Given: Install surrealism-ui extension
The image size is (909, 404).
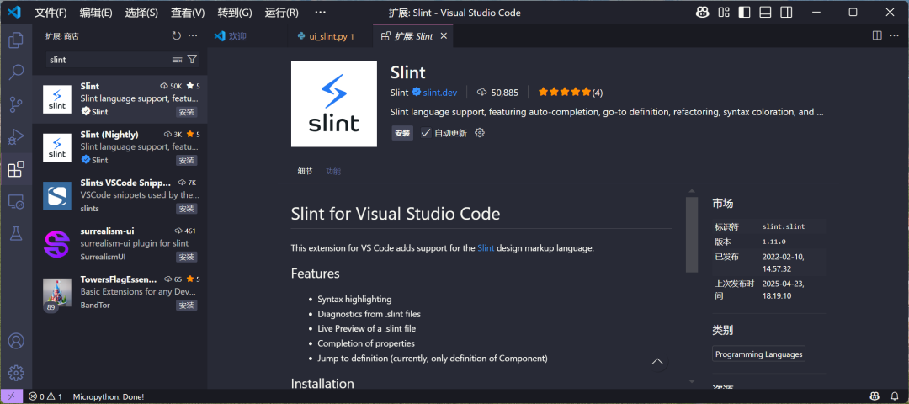Looking at the screenshot, I should (187, 257).
